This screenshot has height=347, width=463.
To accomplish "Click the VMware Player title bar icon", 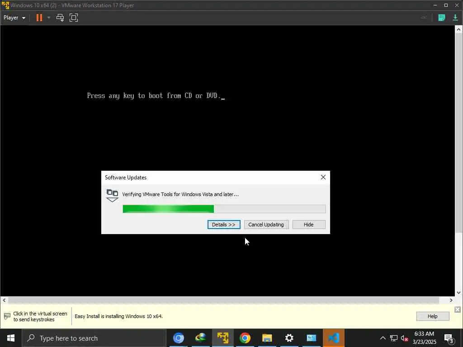I will pos(5,5).
